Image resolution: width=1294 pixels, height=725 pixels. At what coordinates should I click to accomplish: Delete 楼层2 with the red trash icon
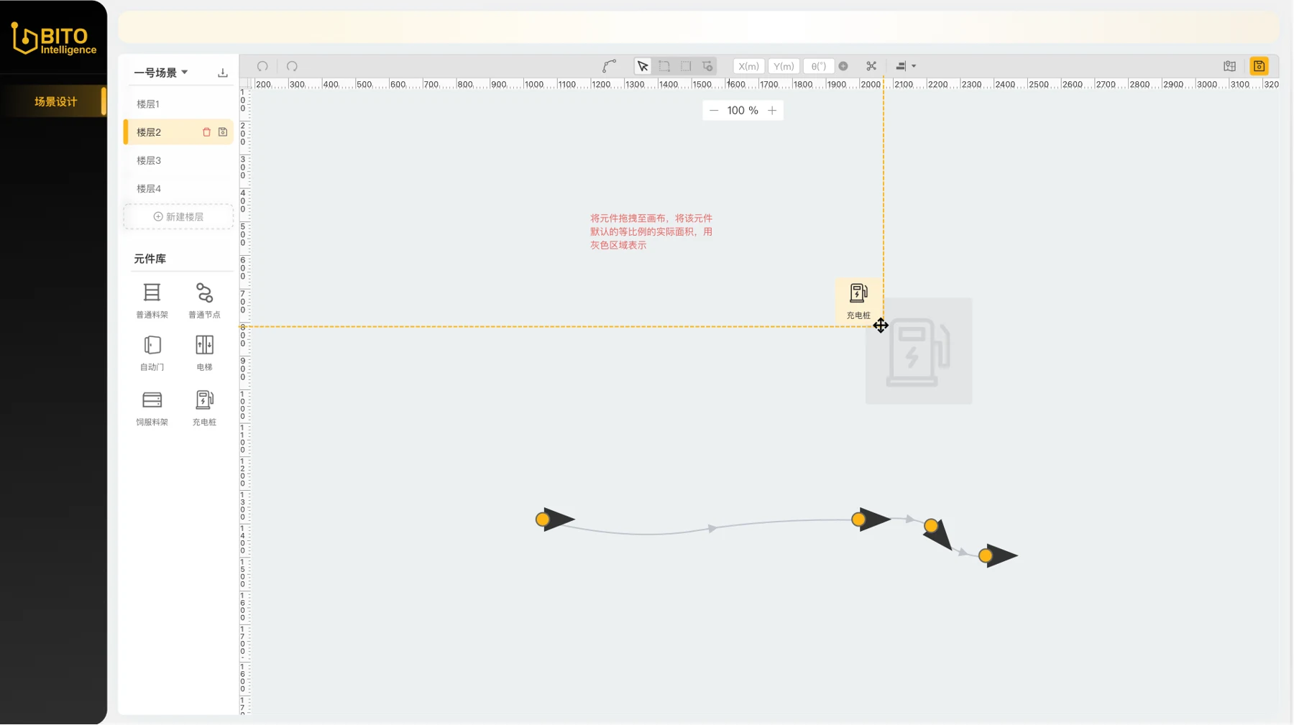206,132
